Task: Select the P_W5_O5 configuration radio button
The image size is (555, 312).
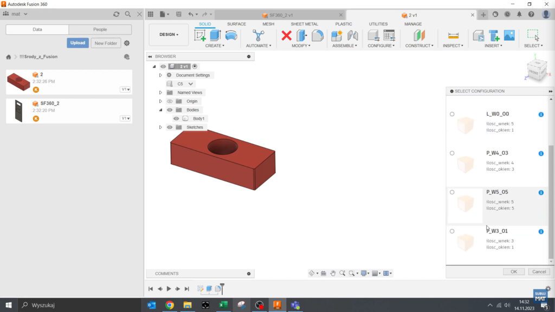Action: click(452, 192)
